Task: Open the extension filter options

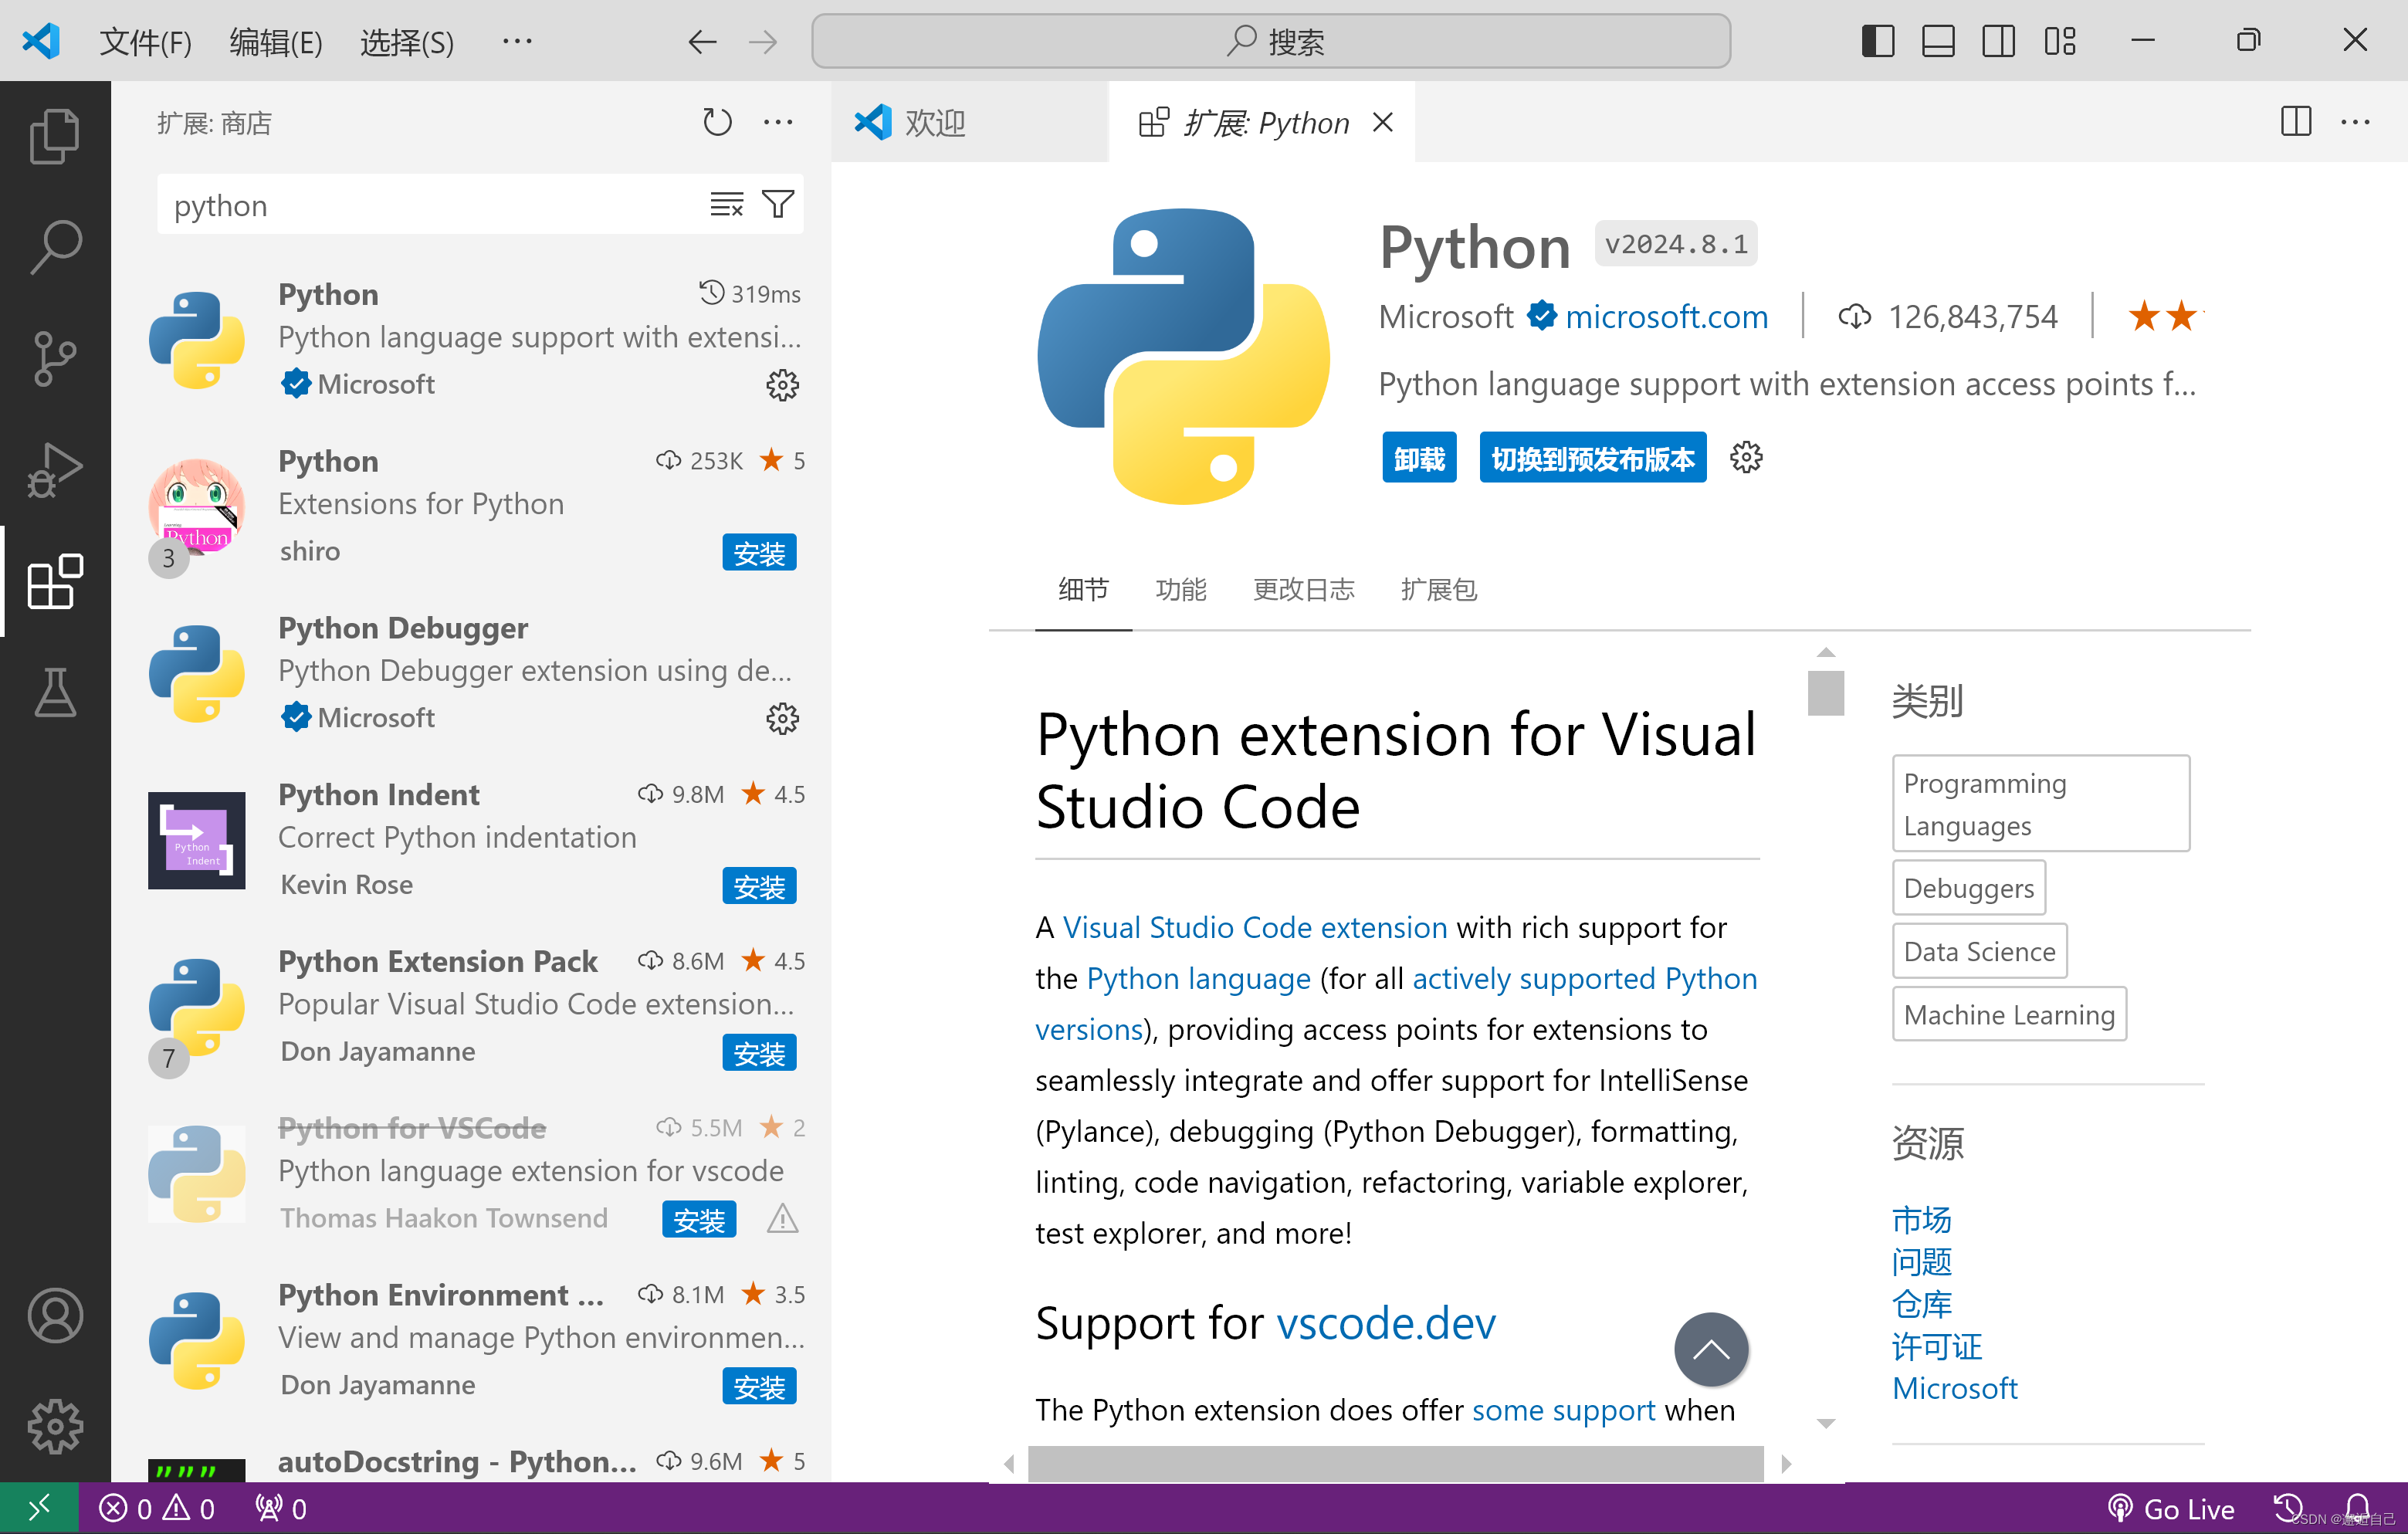Action: point(778,205)
